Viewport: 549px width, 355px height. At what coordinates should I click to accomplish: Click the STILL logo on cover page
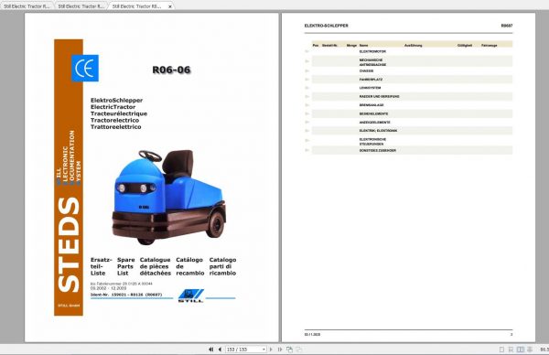pyautogui.click(x=191, y=296)
